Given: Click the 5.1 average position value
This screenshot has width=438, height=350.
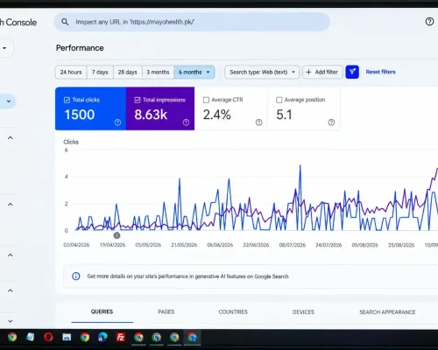Looking at the screenshot, I should click(284, 115).
